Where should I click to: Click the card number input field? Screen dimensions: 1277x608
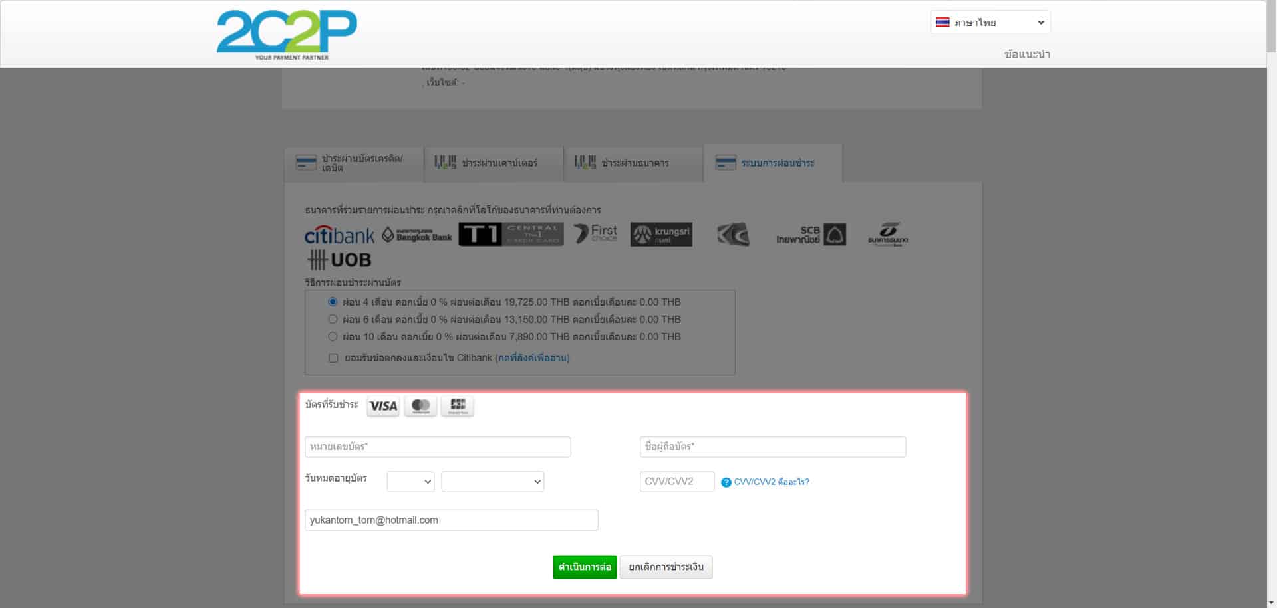tap(438, 447)
